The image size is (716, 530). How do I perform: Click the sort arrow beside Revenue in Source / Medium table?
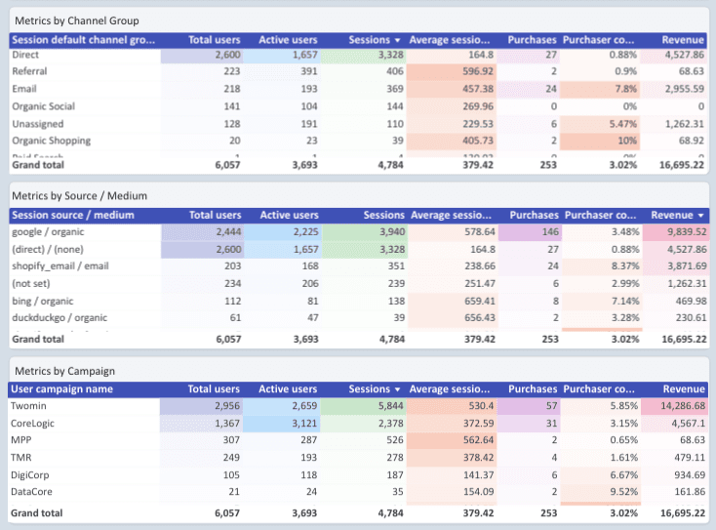pos(700,215)
